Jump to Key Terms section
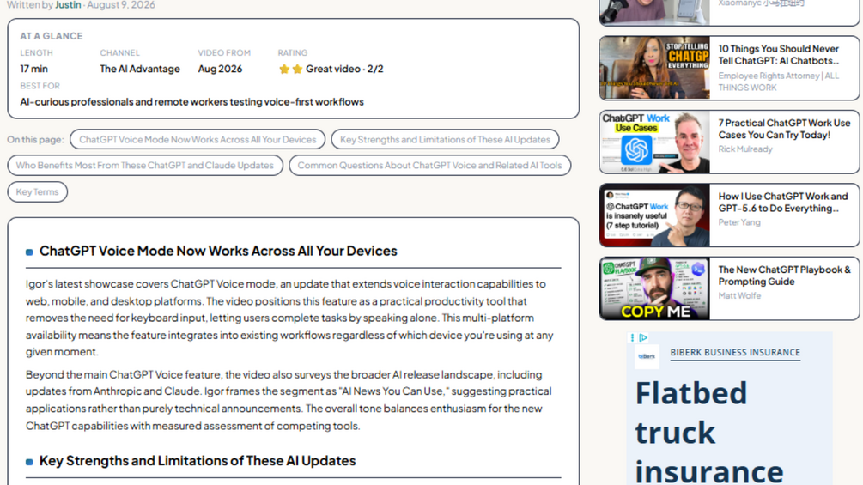863x485 pixels. pos(37,192)
